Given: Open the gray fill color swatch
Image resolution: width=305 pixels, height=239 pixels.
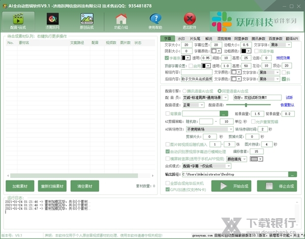Looking at the screenshot, I should 257,159.
